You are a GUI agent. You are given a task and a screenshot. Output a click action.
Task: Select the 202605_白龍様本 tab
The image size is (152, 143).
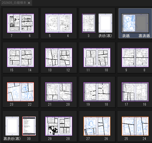16,3
